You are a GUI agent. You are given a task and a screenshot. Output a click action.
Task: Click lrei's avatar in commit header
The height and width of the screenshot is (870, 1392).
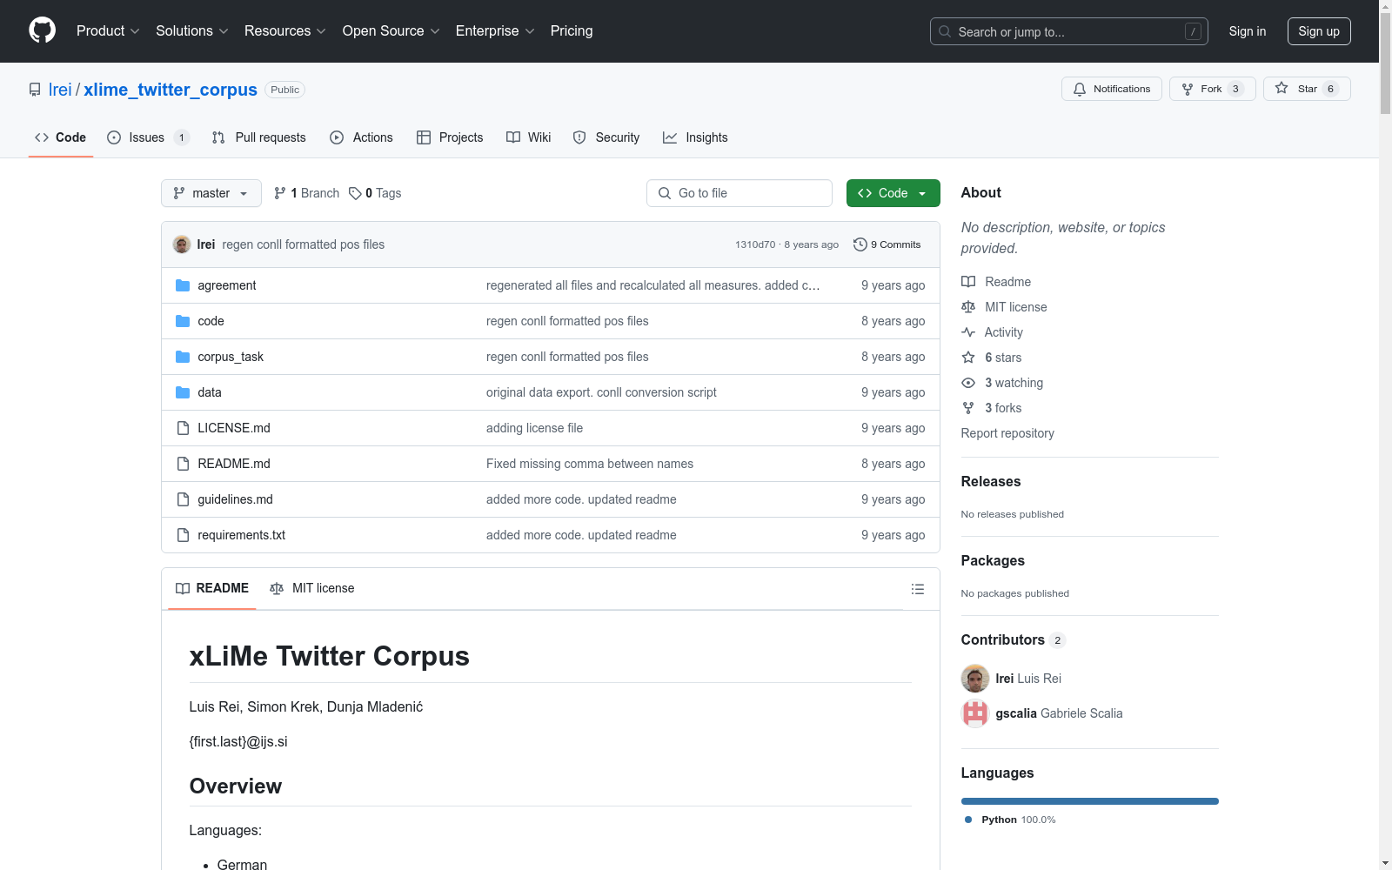(x=182, y=244)
